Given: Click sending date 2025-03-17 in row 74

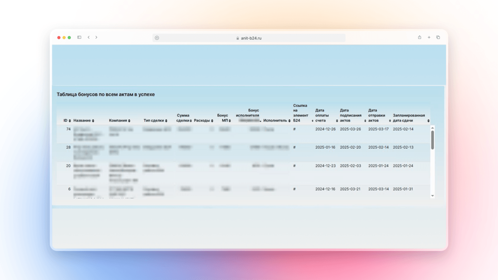Looking at the screenshot, I should [x=378, y=129].
